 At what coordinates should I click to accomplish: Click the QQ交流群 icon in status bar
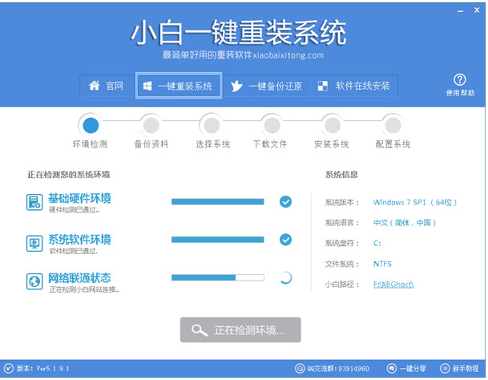click(x=300, y=369)
